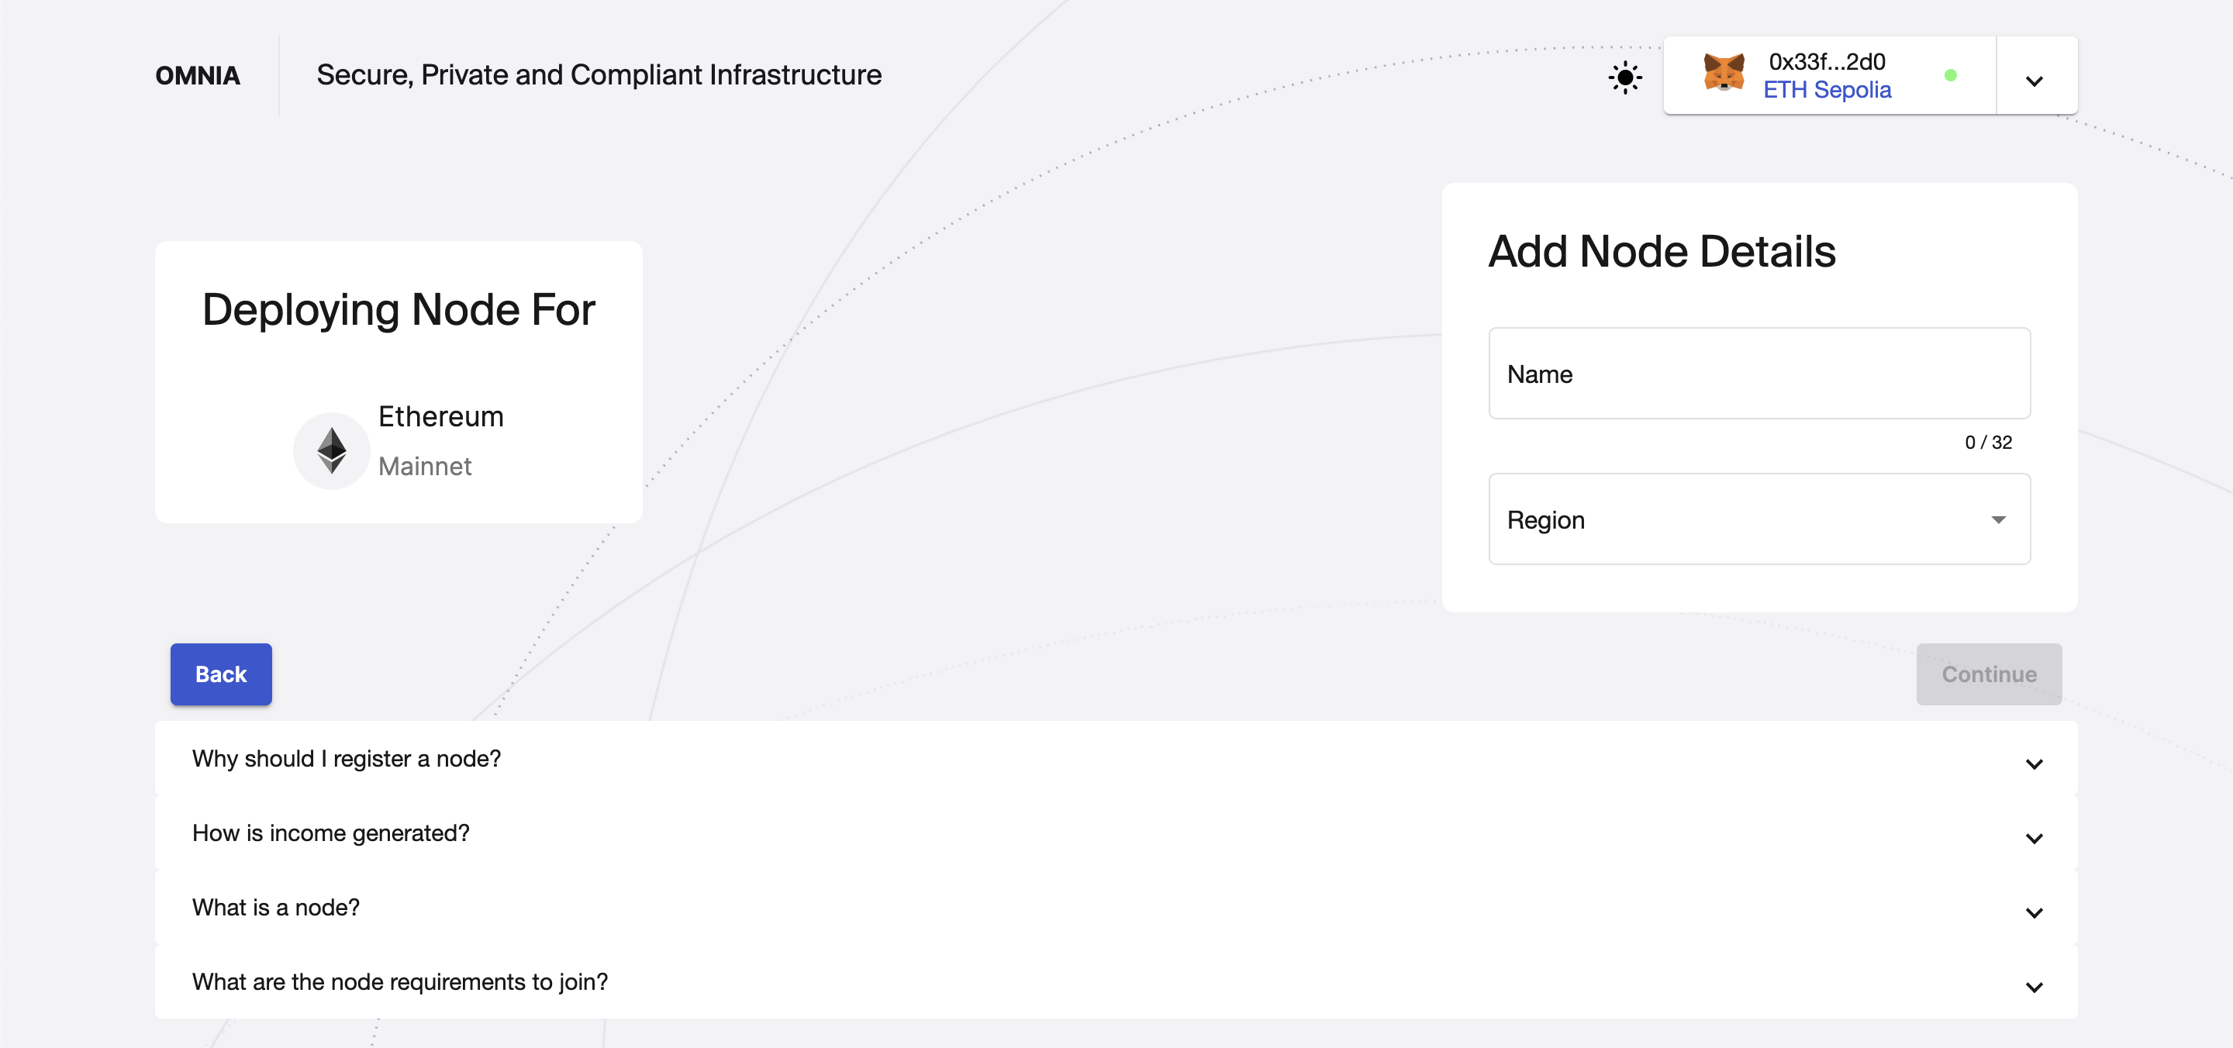Click the Ethereum diamond logo
Screen dimensions: 2233x1048
[x=331, y=451]
